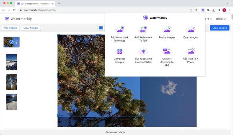Screen dimensions: 233x135
Task: Open a new browser tab
Action: (x=59, y=4)
